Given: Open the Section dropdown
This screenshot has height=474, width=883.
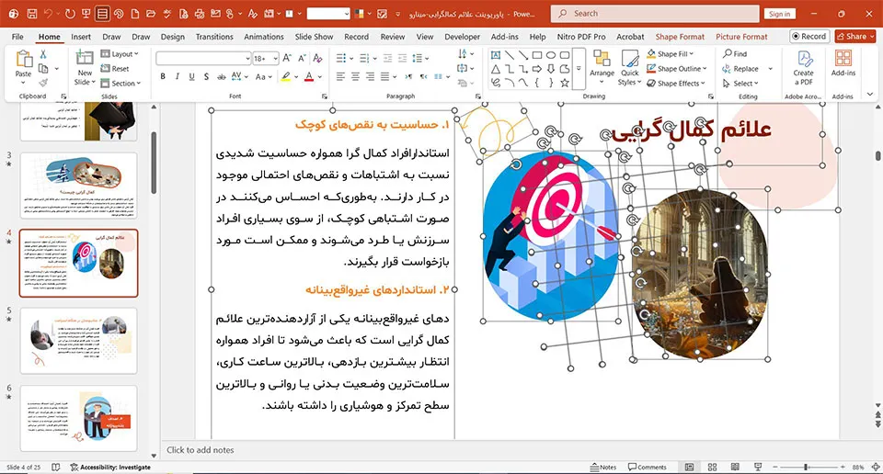Looking at the screenshot, I should coord(120,84).
